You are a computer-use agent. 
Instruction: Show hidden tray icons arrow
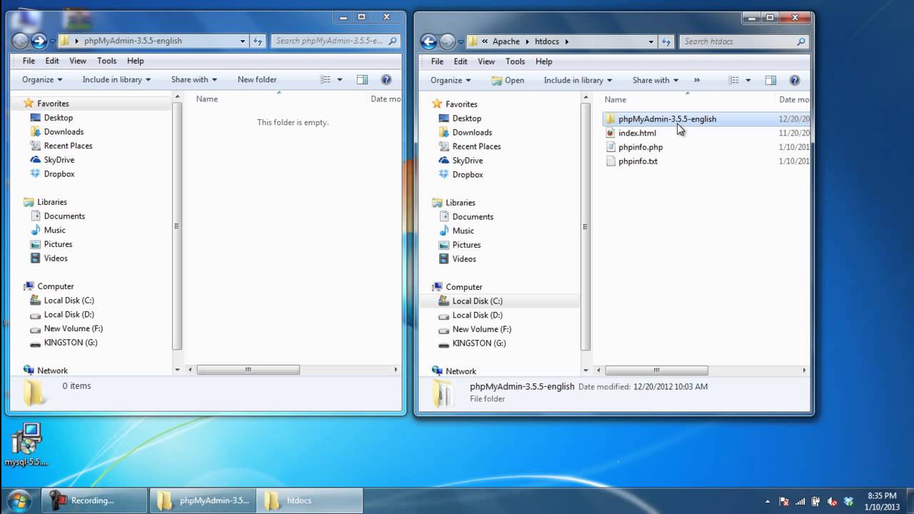(x=768, y=501)
